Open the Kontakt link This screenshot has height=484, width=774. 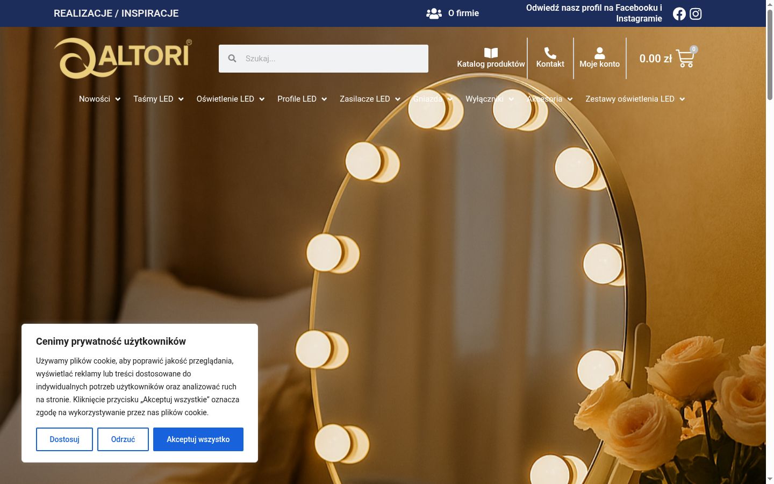point(550,64)
